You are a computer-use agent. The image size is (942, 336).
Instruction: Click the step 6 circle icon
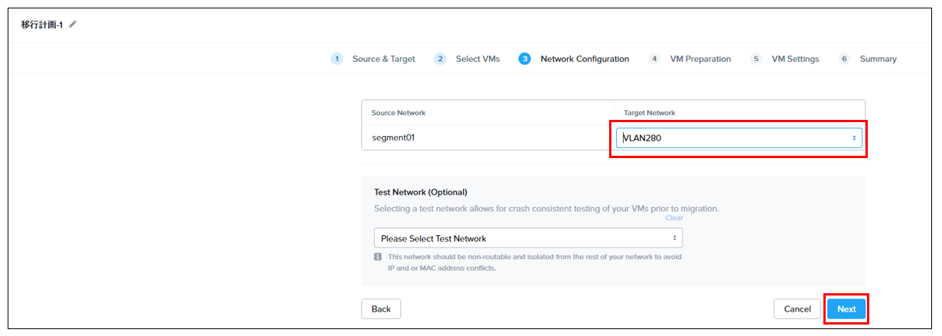coord(844,59)
